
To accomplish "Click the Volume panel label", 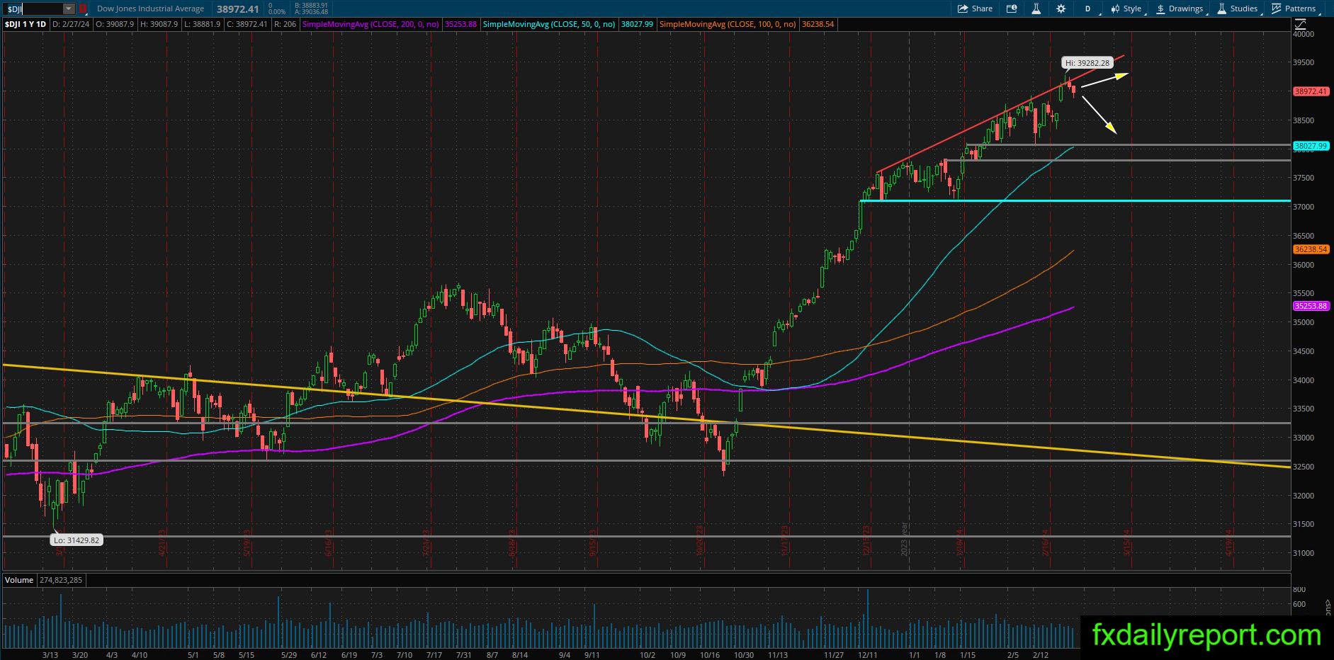I will [19, 580].
